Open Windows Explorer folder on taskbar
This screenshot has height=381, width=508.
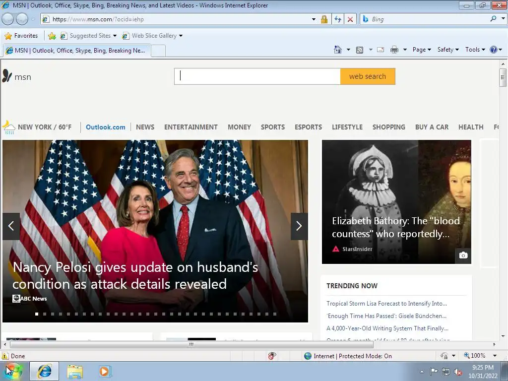tap(75, 371)
